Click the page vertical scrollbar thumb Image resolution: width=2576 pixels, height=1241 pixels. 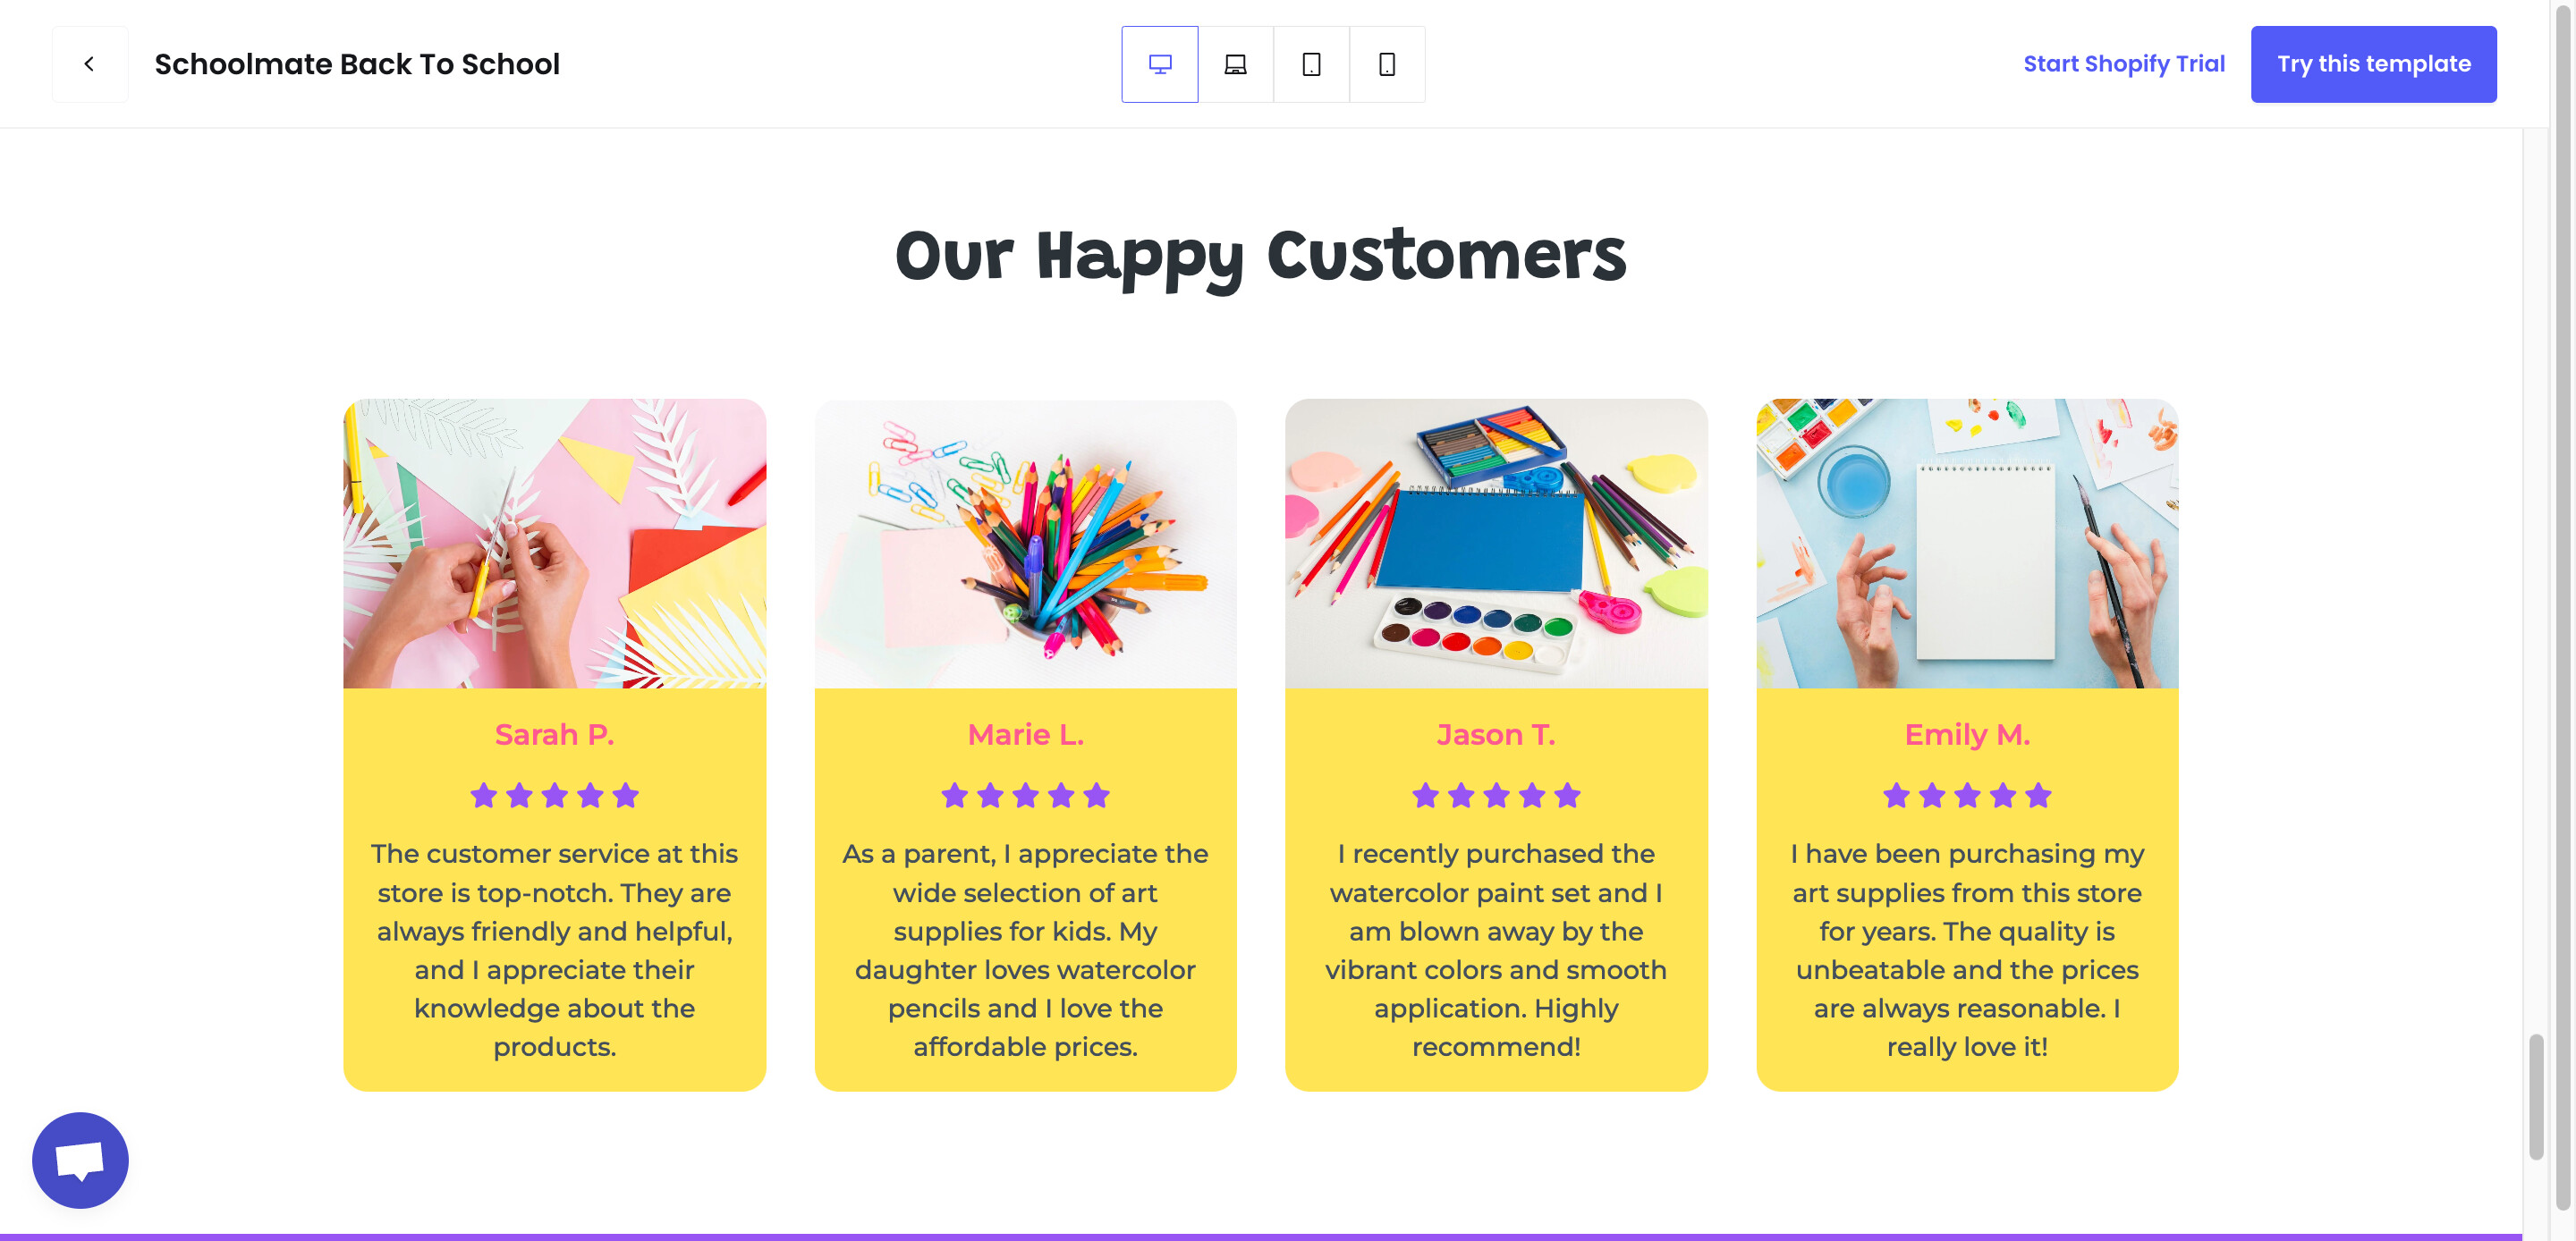click(2535, 1097)
